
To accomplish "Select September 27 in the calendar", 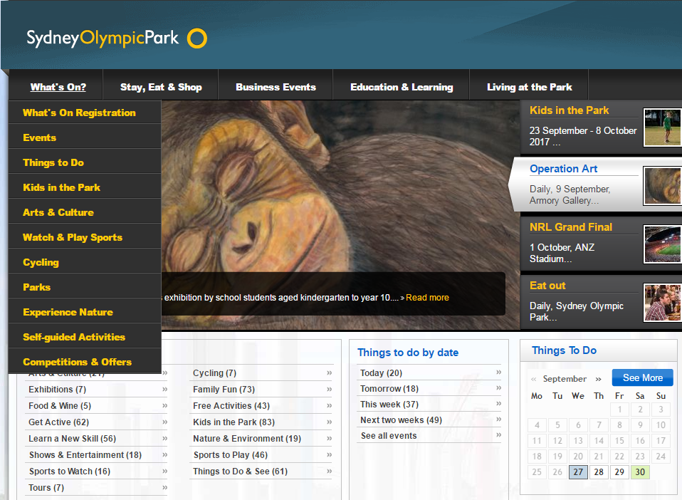I will click(x=578, y=472).
